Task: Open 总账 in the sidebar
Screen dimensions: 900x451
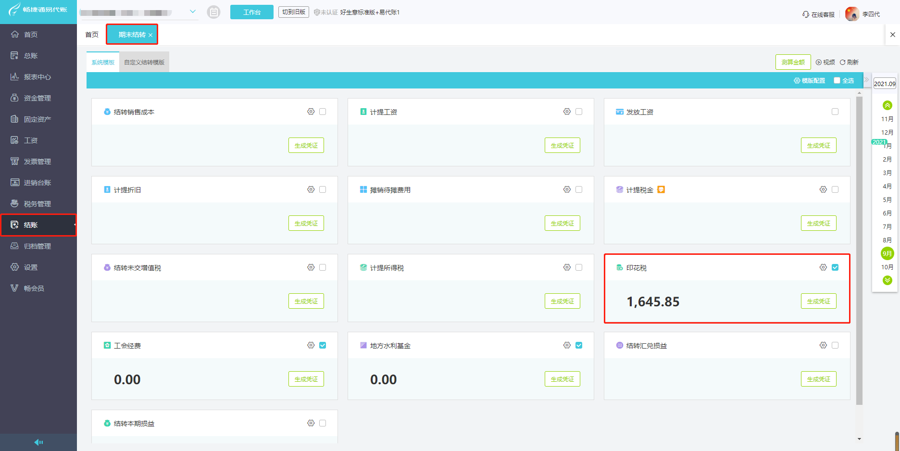Action: click(38, 56)
